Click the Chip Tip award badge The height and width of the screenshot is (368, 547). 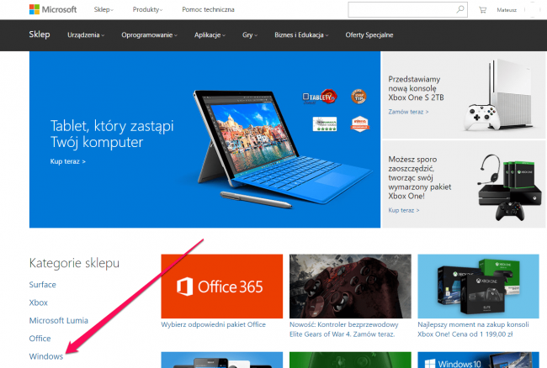pyautogui.click(x=358, y=97)
